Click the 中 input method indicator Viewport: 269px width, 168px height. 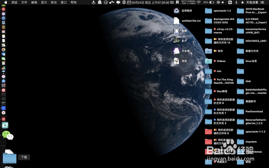[x=218, y=2]
